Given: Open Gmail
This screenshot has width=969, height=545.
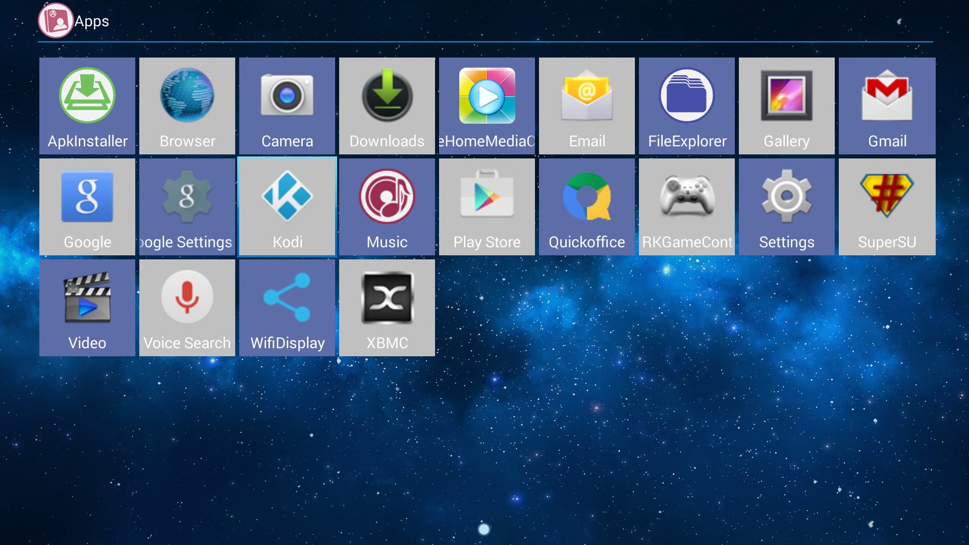Looking at the screenshot, I should pos(887,106).
